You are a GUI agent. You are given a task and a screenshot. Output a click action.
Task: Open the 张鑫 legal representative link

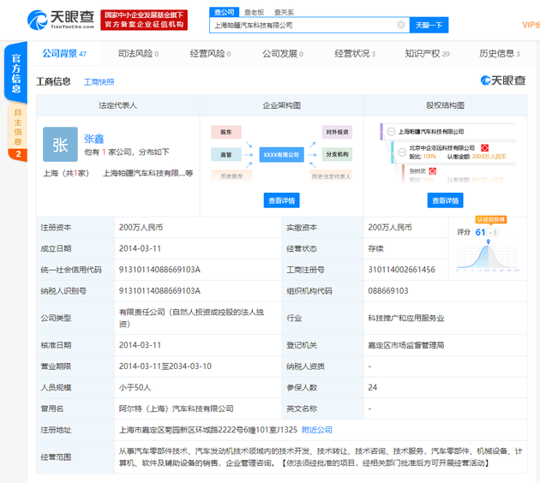pos(93,138)
